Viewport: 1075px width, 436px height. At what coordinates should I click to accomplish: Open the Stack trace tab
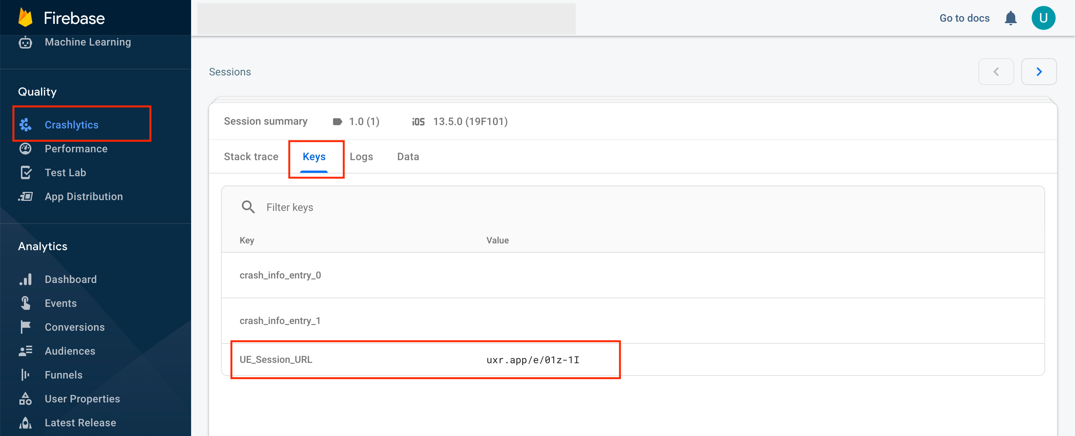tap(251, 156)
